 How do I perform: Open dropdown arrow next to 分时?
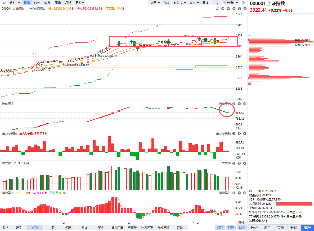tap(19, 3)
